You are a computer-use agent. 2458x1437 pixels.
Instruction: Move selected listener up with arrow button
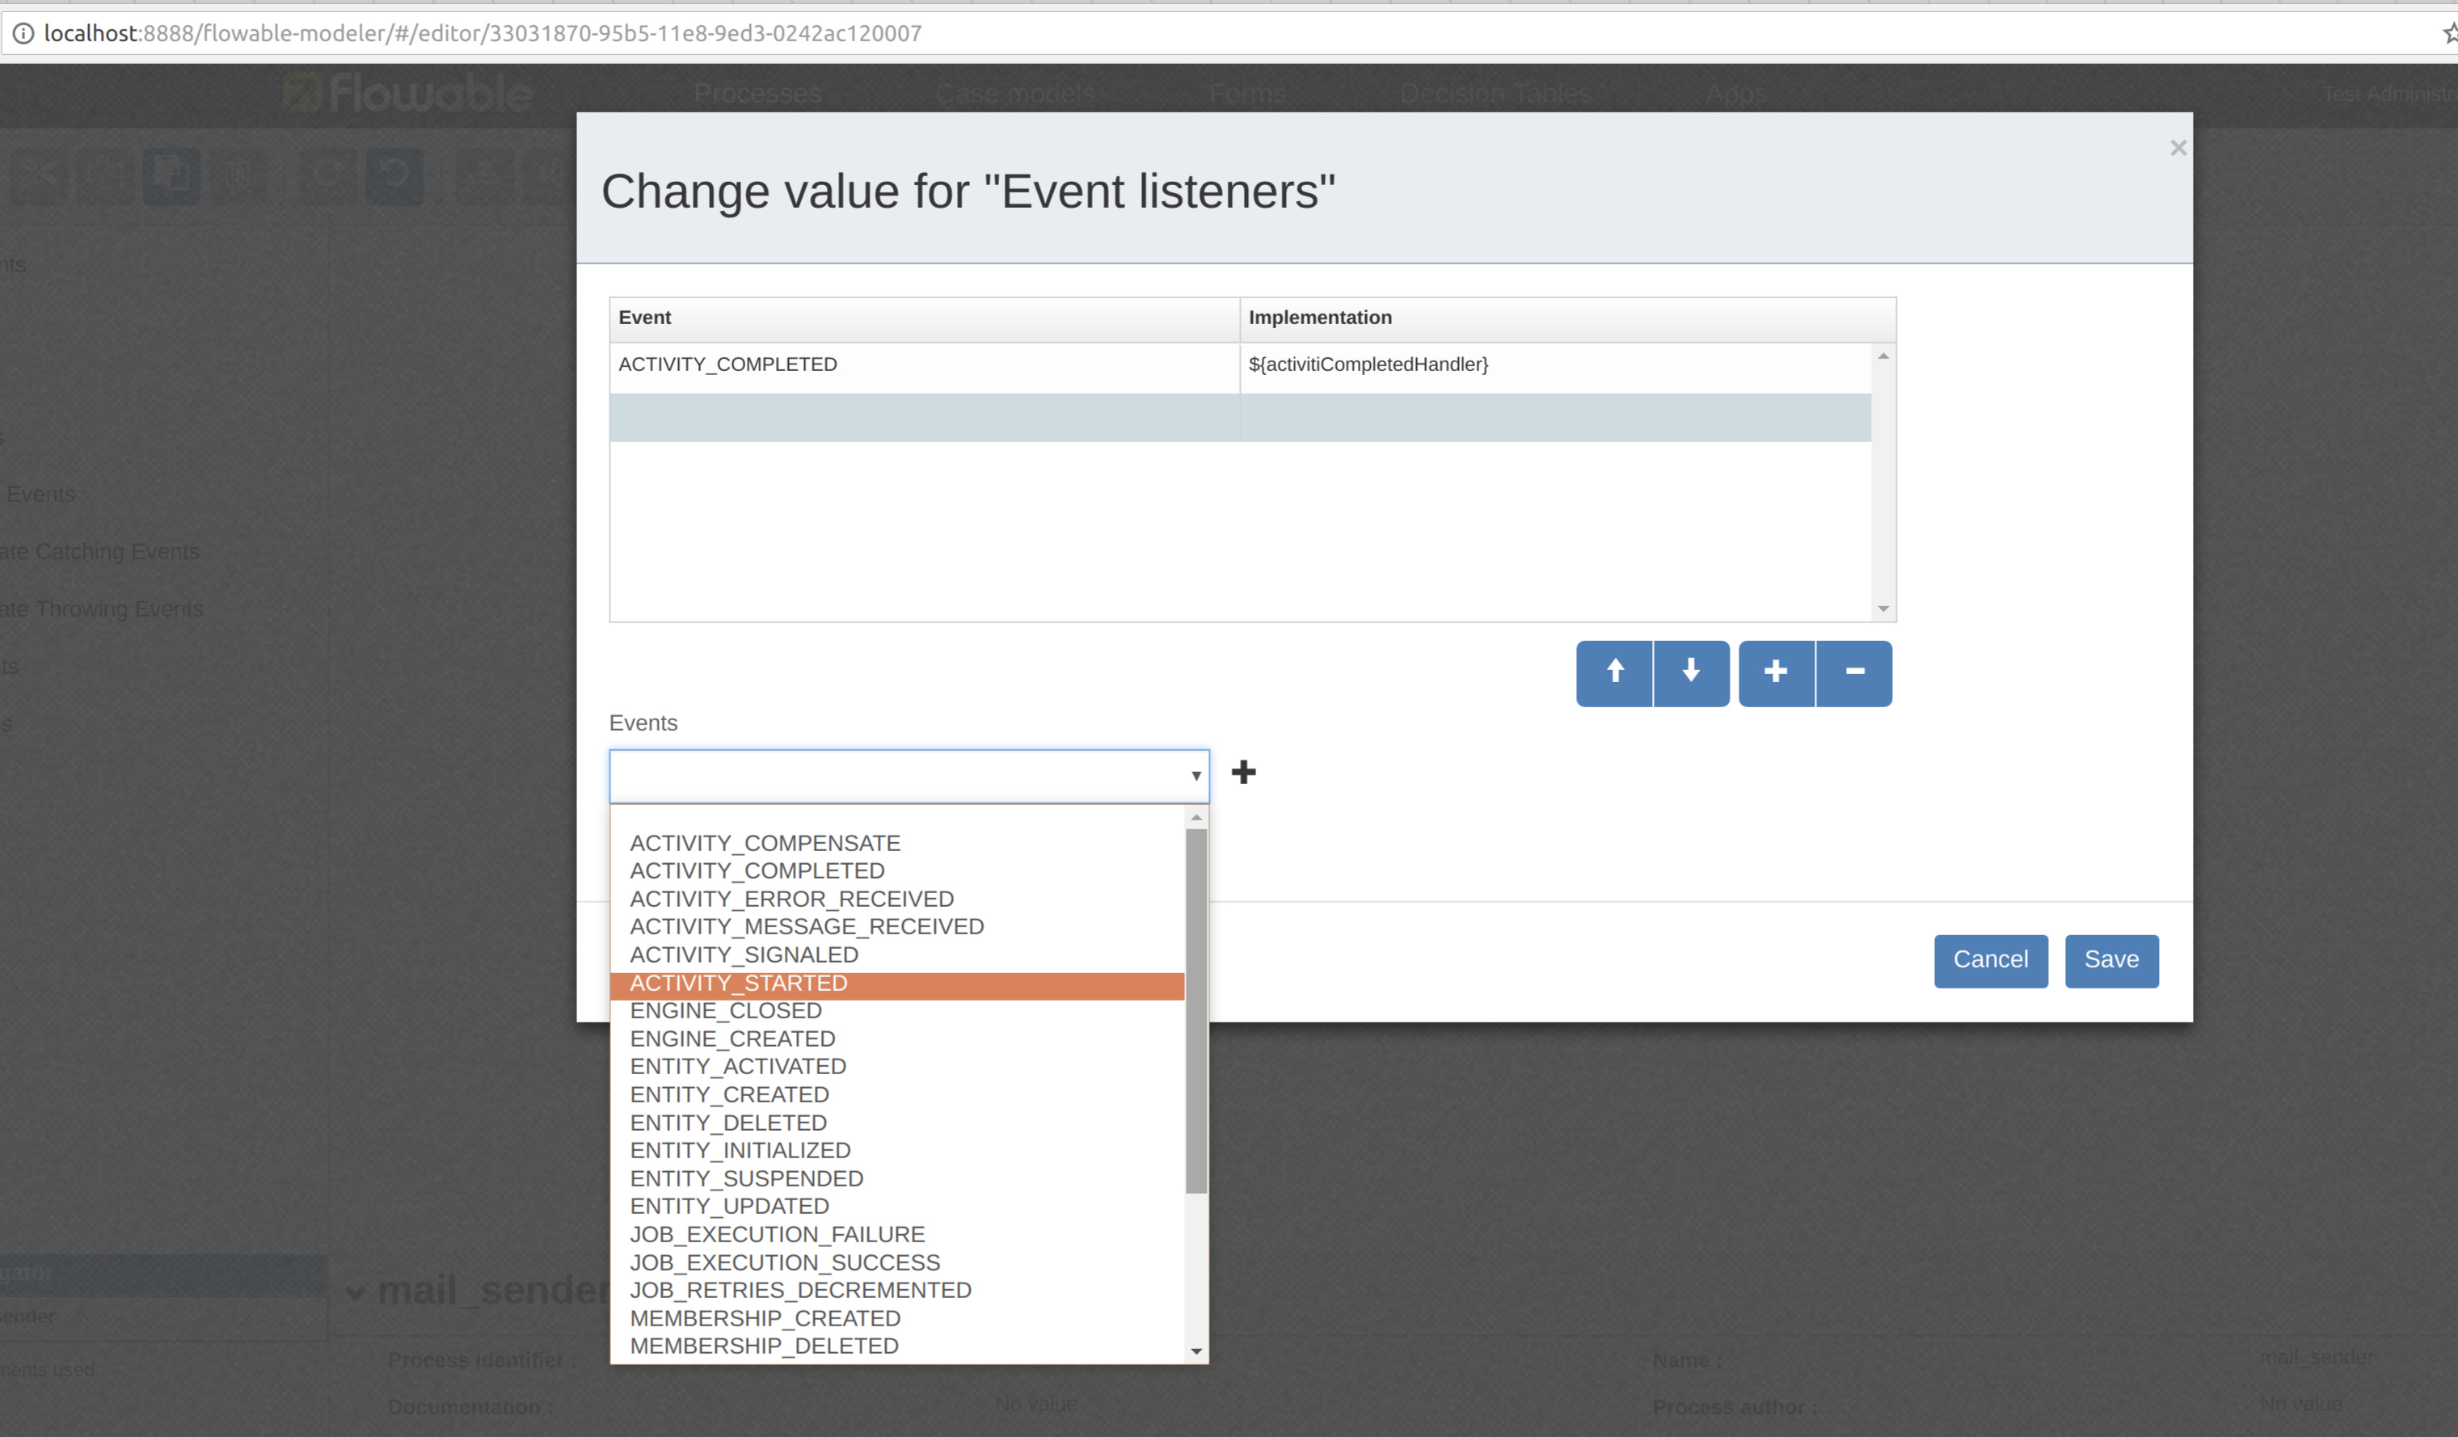point(1614,673)
